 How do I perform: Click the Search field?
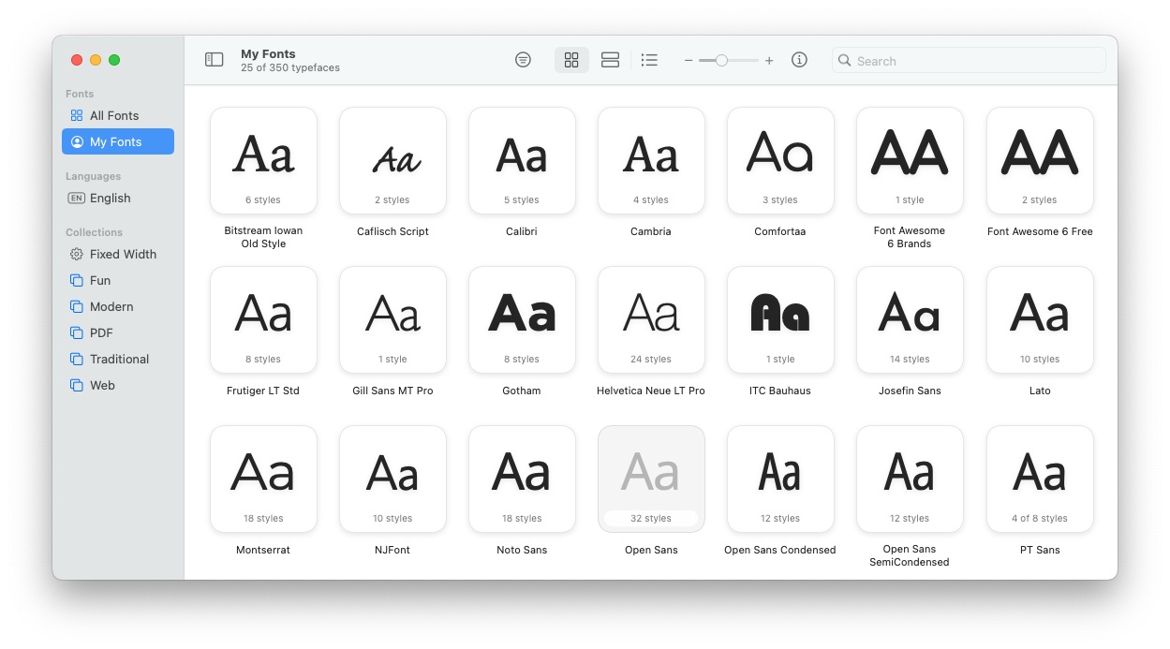[969, 61]
